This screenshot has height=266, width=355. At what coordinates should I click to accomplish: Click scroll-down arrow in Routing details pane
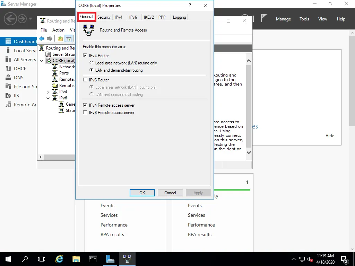pyautogui.click(x=249, y=152)
